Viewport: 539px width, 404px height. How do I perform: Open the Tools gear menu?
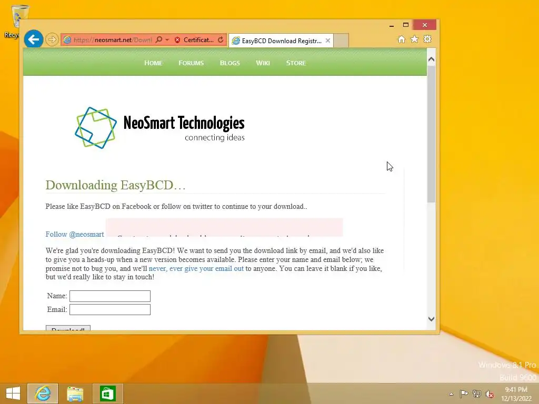[x=427, y=39]
